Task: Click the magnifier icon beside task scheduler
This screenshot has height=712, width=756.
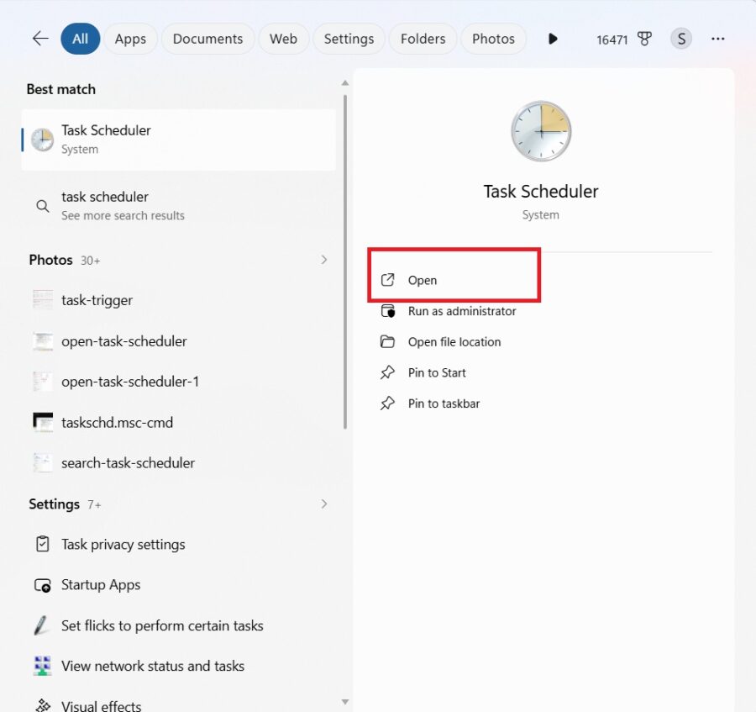Action: pos(43,206)
